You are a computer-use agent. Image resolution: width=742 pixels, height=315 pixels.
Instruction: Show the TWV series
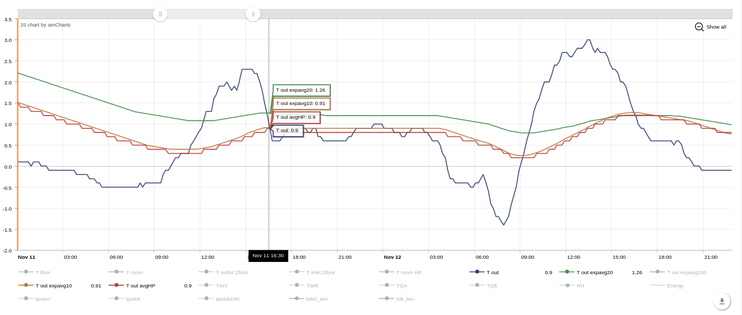[206, 285]
